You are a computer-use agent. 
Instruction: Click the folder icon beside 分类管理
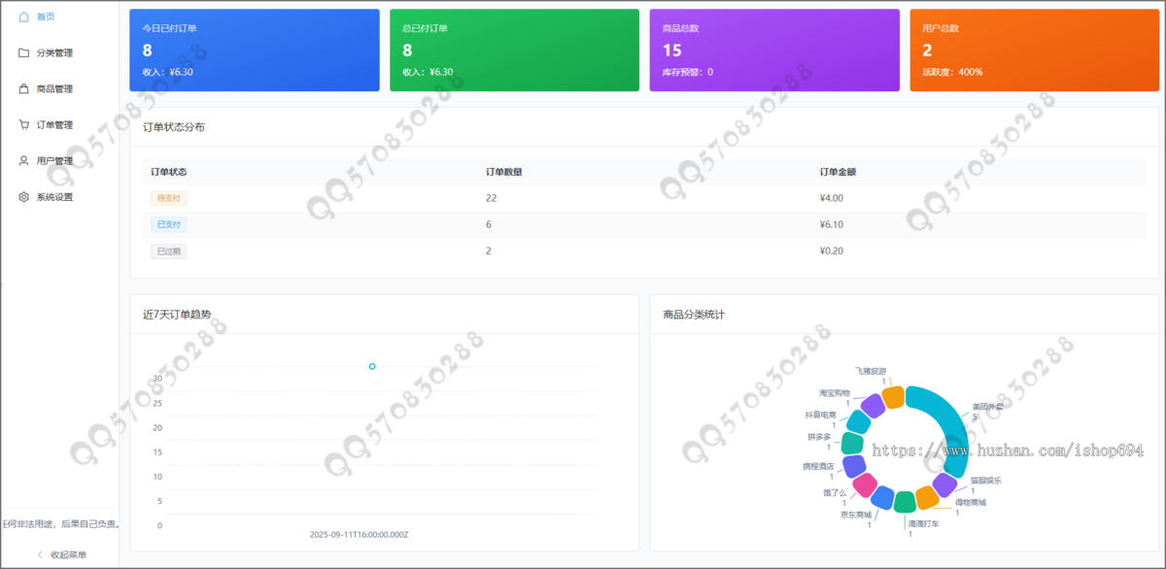(x=23, y=52)
